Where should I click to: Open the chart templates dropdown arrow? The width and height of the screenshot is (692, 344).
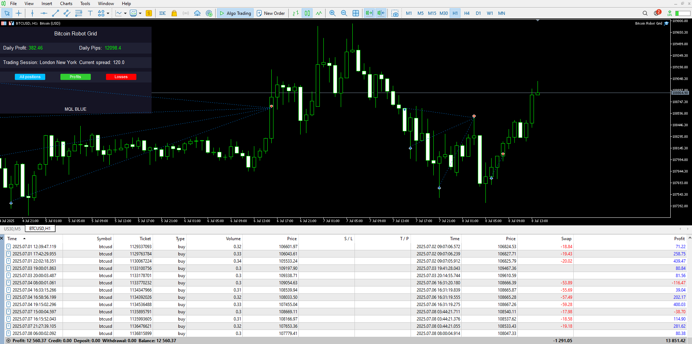pyautogui.click(x=140, y=13)
